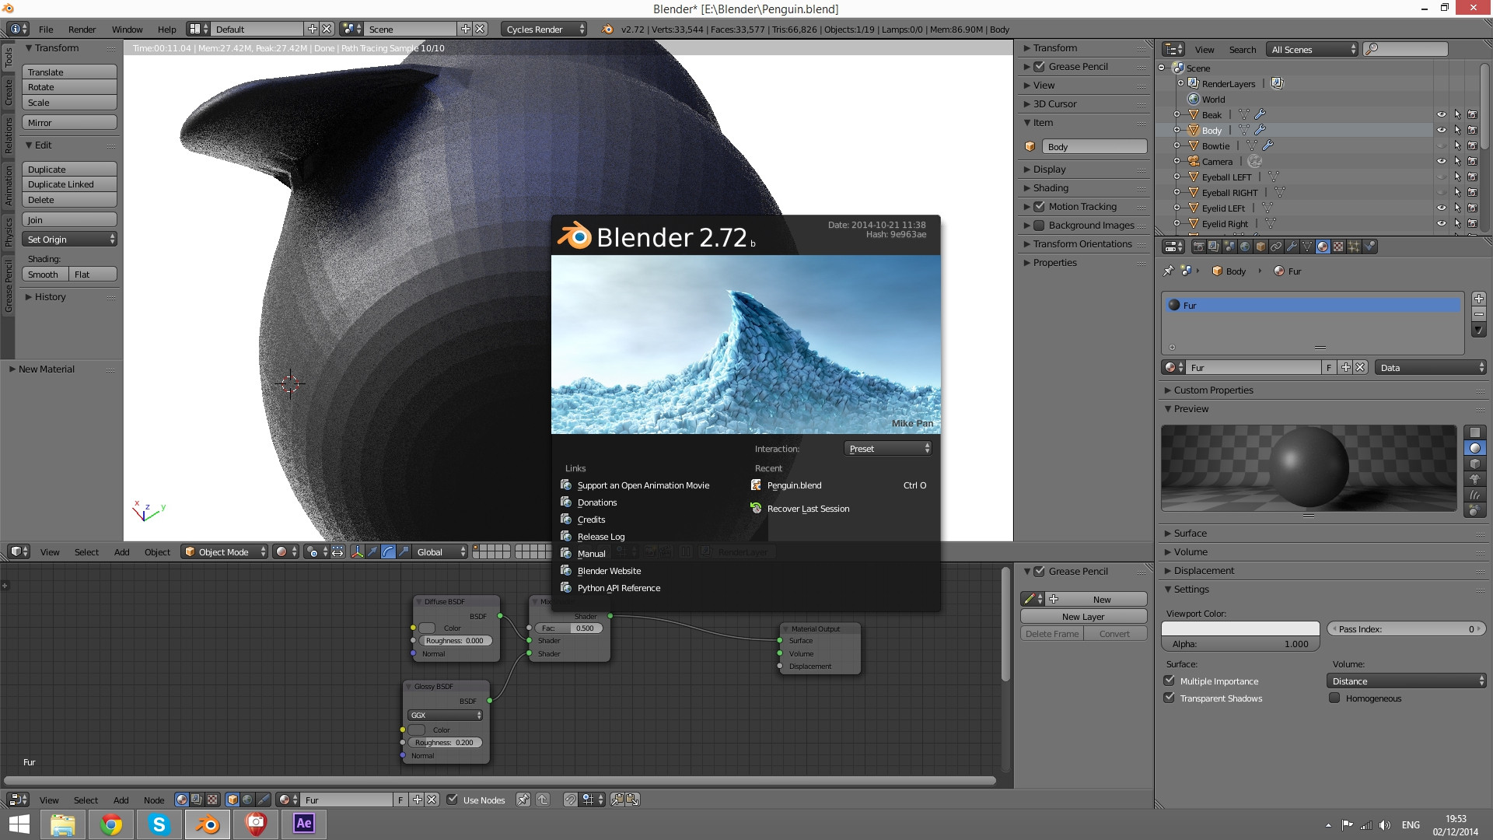This screenshot has height=840, width=1493.
Task: Unlink Fur material with X icon in properties
Action: (x=1360, y=367)
